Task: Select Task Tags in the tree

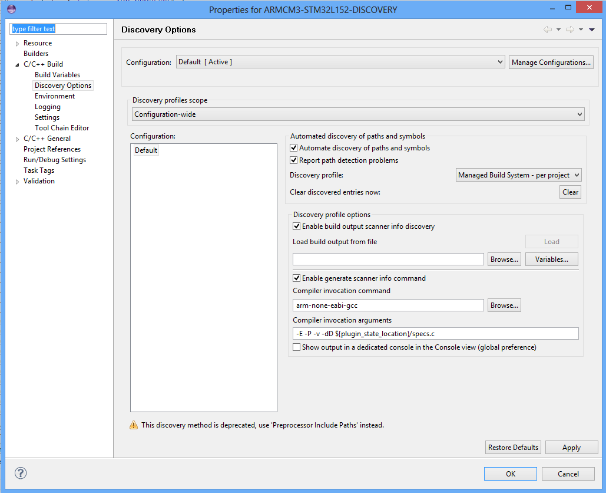Action: (x=39, y=170)
